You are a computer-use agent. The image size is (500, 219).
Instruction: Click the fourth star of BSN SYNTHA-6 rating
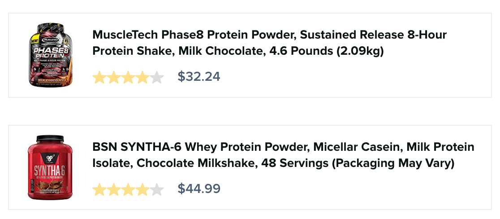click(142, 190)
